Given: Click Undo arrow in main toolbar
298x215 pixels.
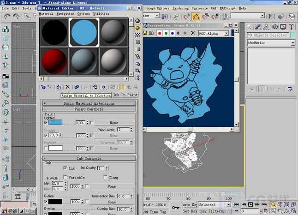Looking at the screenshot, I should [x=7, y=17].
